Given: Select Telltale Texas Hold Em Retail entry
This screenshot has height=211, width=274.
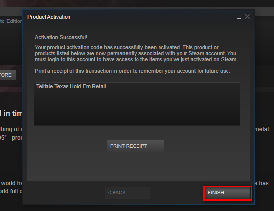Looking at the screenshot, I should pos(71,86).
